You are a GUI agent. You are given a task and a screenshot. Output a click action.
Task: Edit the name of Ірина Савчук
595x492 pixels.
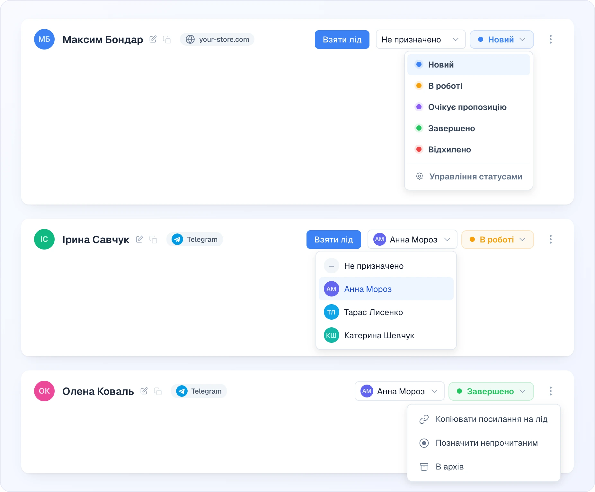coord(139,239)
